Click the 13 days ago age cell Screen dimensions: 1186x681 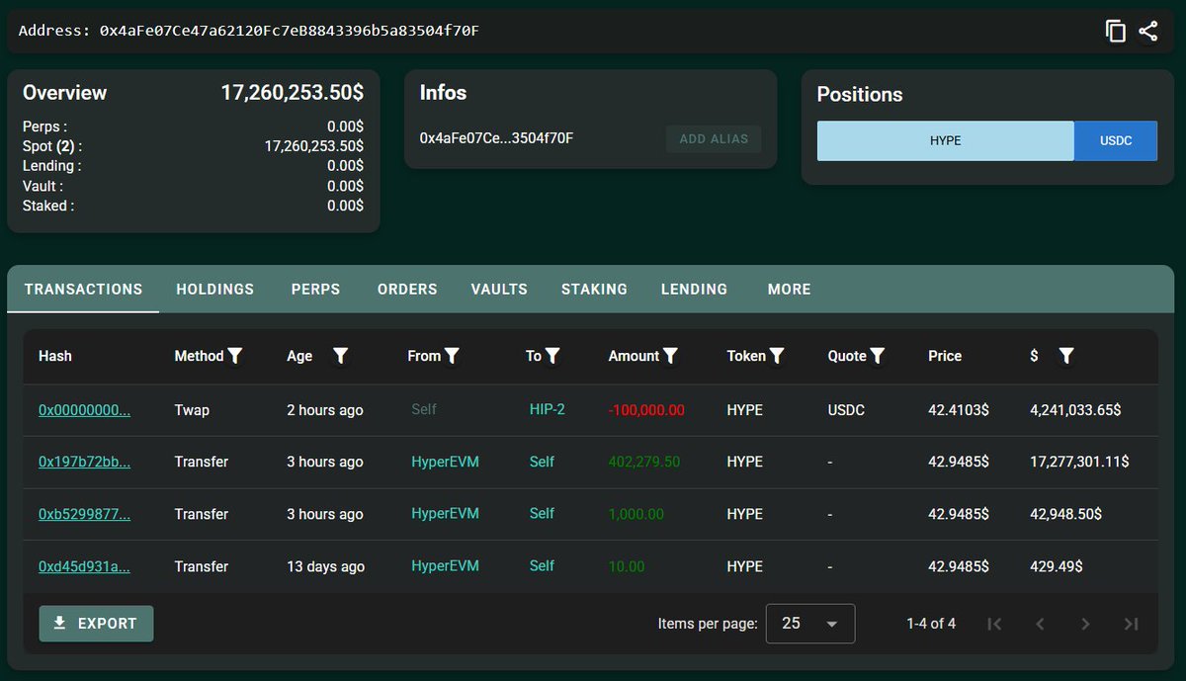[x=326, y=566]
